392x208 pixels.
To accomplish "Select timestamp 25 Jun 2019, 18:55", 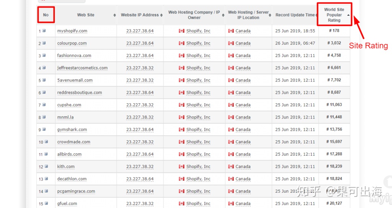I will click(x=295, y=31).
